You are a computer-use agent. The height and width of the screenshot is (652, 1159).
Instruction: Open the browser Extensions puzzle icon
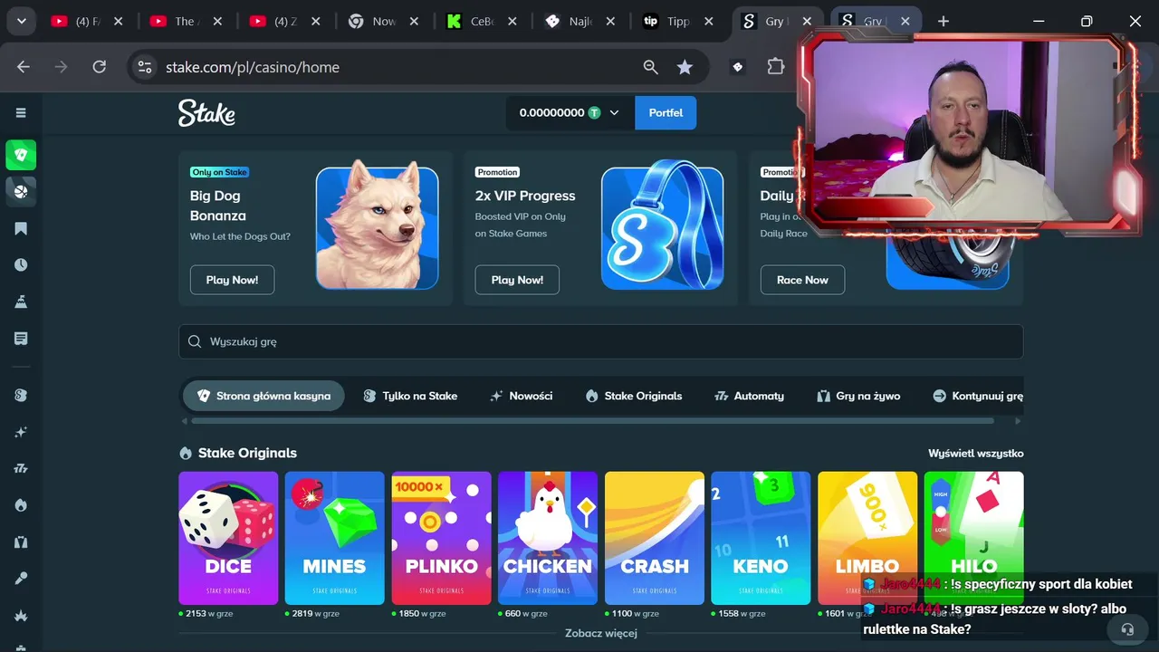click(x=776, y=67)
